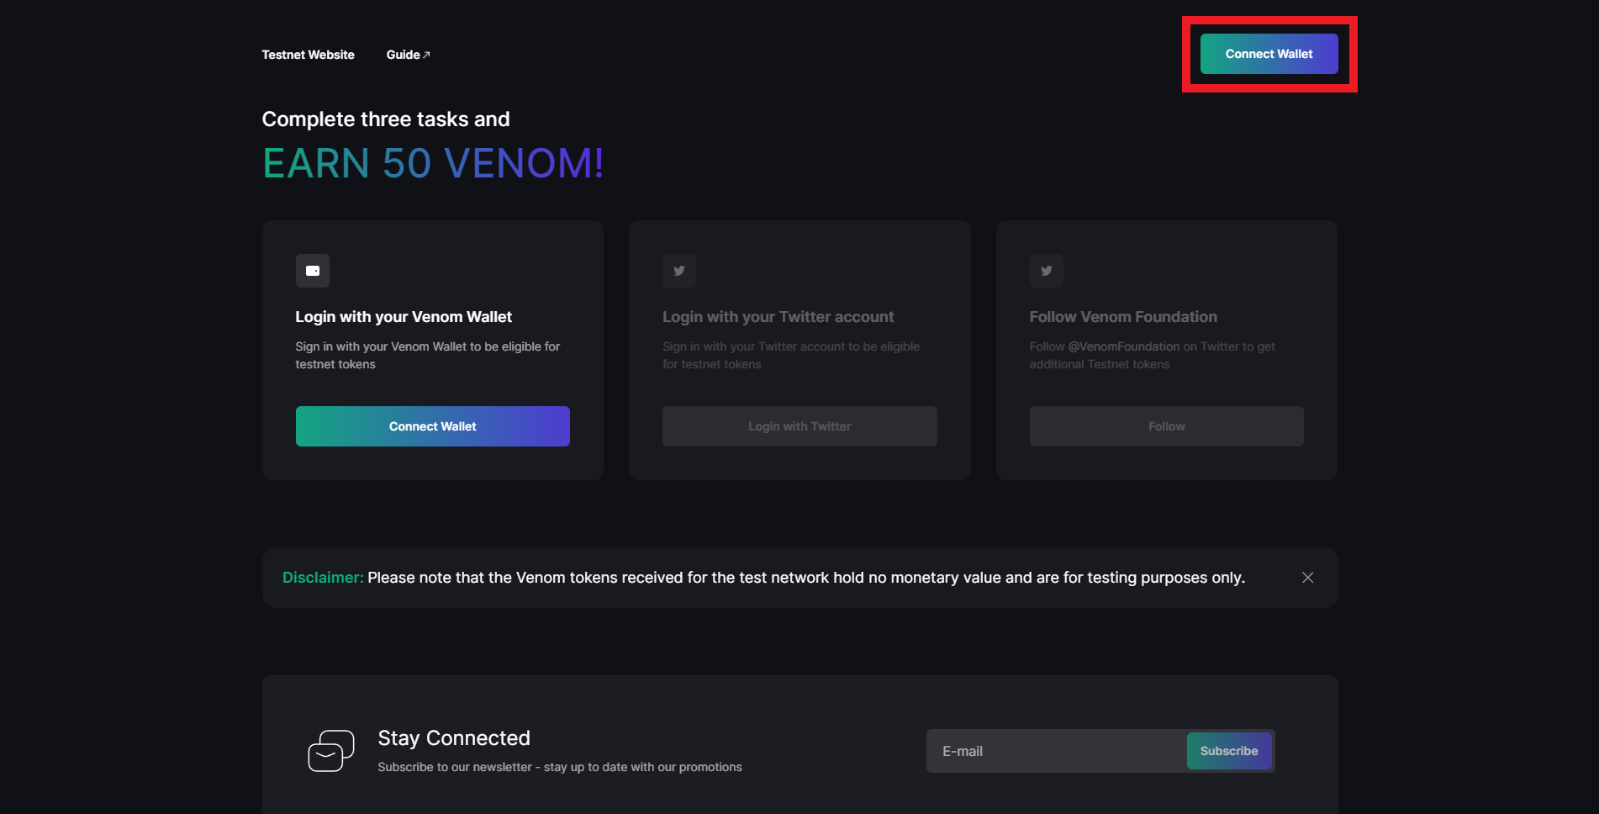Click the EARN 50 VENOM! headline

433,163
